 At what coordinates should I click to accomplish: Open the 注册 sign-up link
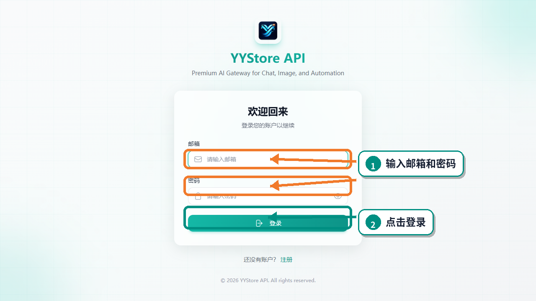coord(286,260)
